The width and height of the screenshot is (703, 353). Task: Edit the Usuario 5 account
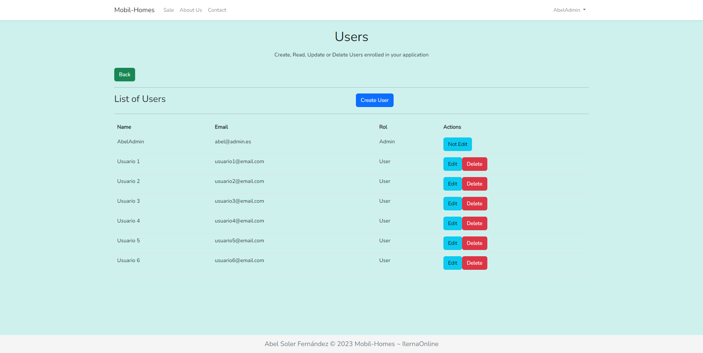(x=453, y=243)
